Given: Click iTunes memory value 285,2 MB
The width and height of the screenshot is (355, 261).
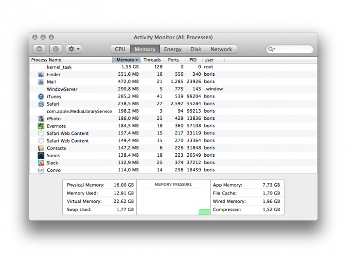Looking at the screenshot, I should 128,97.
